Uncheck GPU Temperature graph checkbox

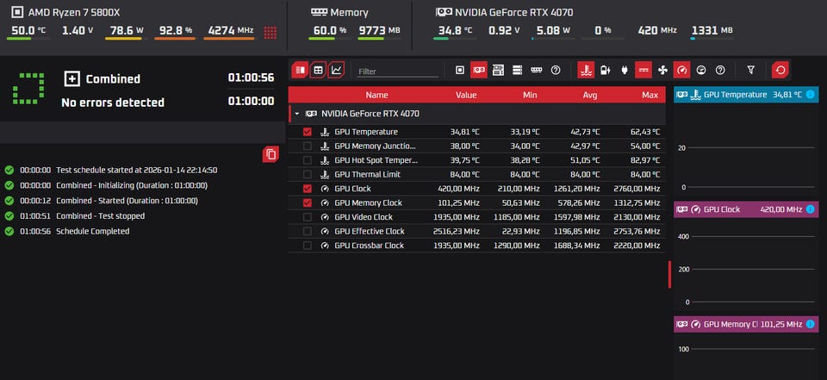308,132
